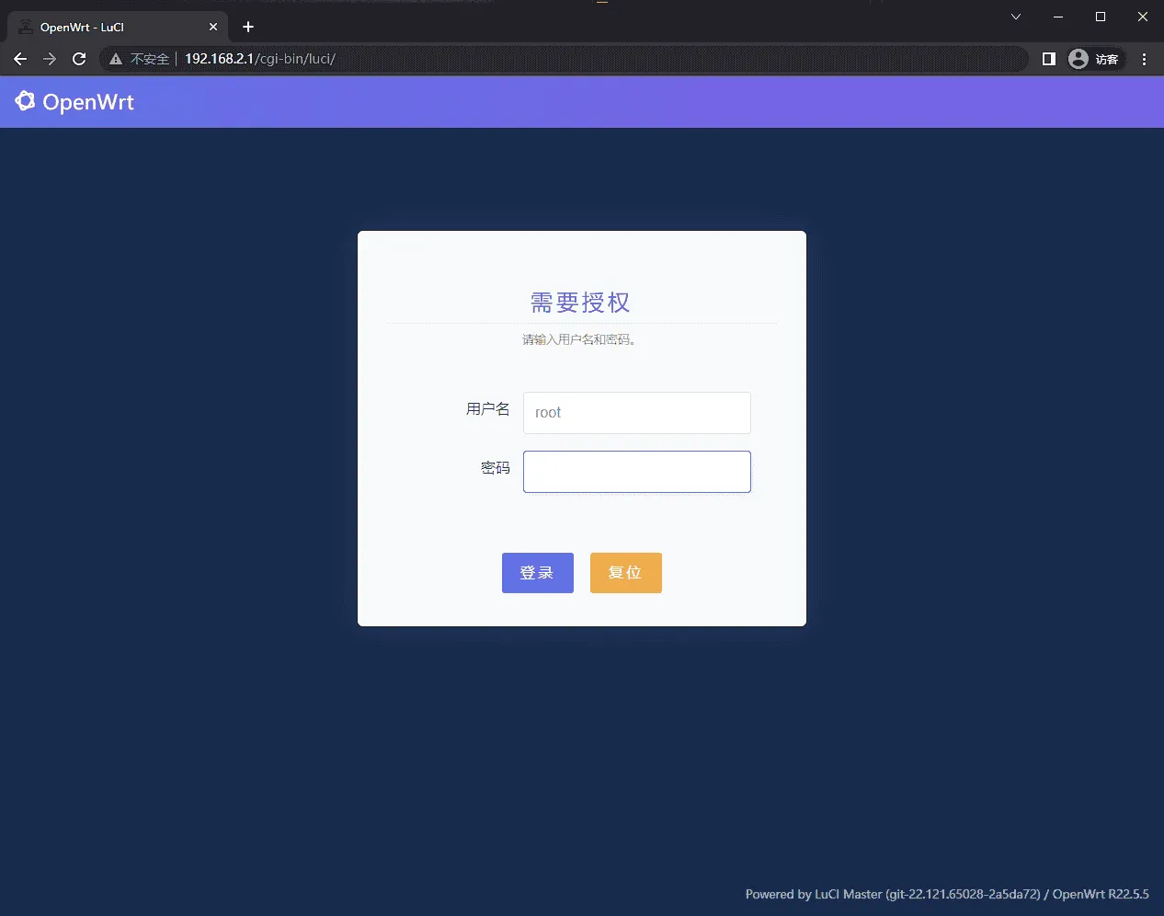
Task: Click the address bar URL
Action: [x=260, y=59]
